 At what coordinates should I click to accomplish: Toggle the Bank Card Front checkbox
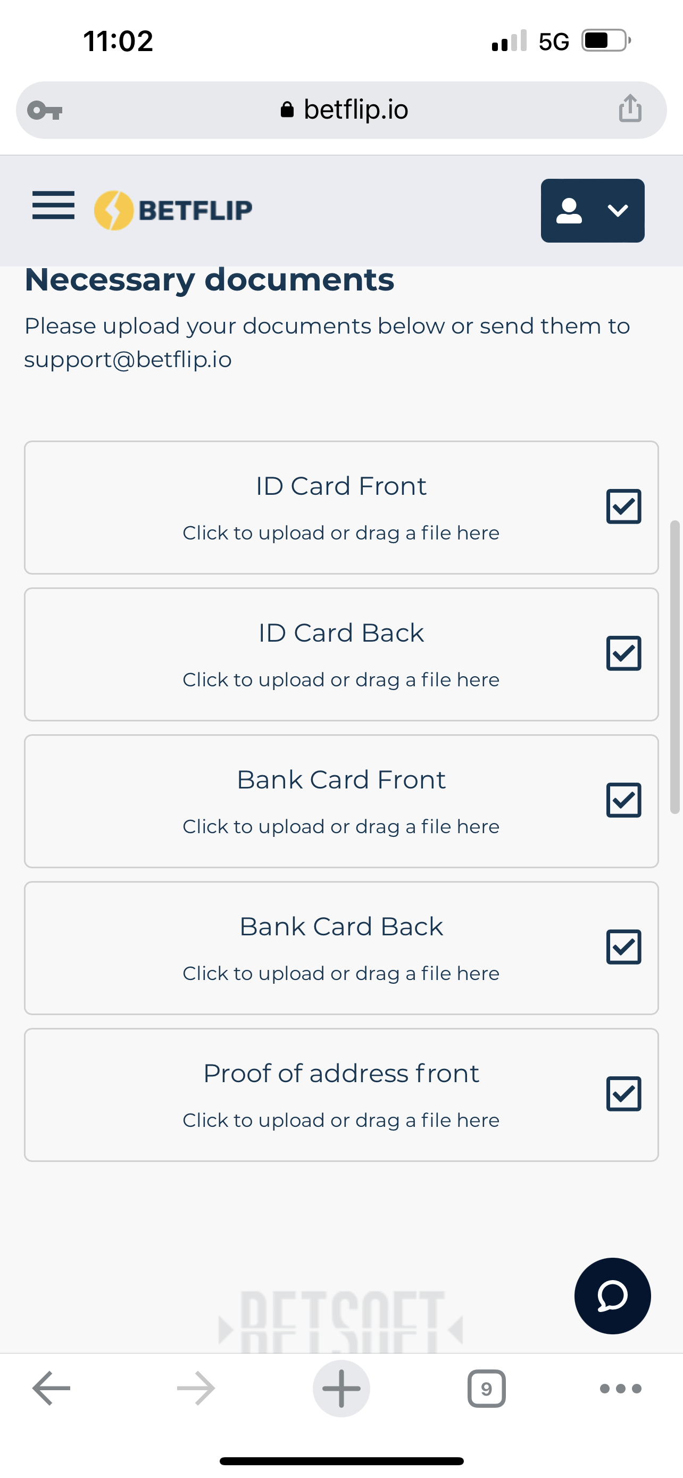(x=623, y=800)
